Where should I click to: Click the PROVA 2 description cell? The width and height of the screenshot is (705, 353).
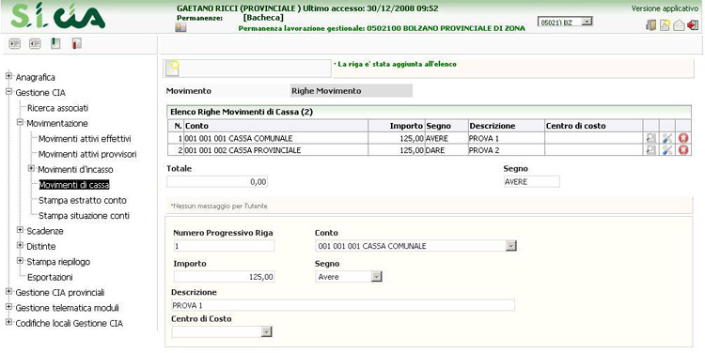point(507,150)
